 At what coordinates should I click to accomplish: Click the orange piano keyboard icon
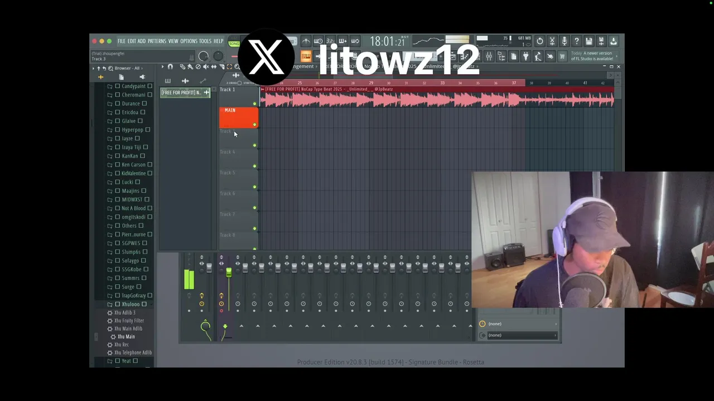click(306, 56)
